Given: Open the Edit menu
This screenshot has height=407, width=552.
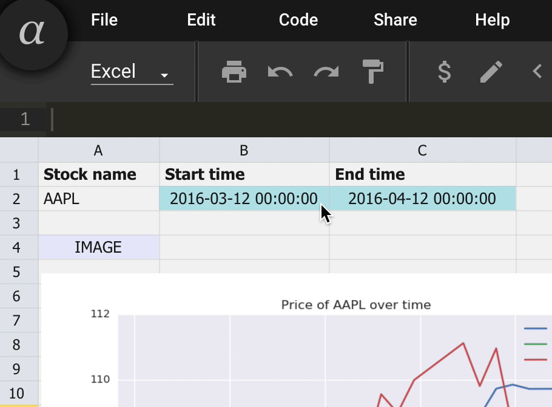Looking at the screenshot, I should click(x=201, y=20).
